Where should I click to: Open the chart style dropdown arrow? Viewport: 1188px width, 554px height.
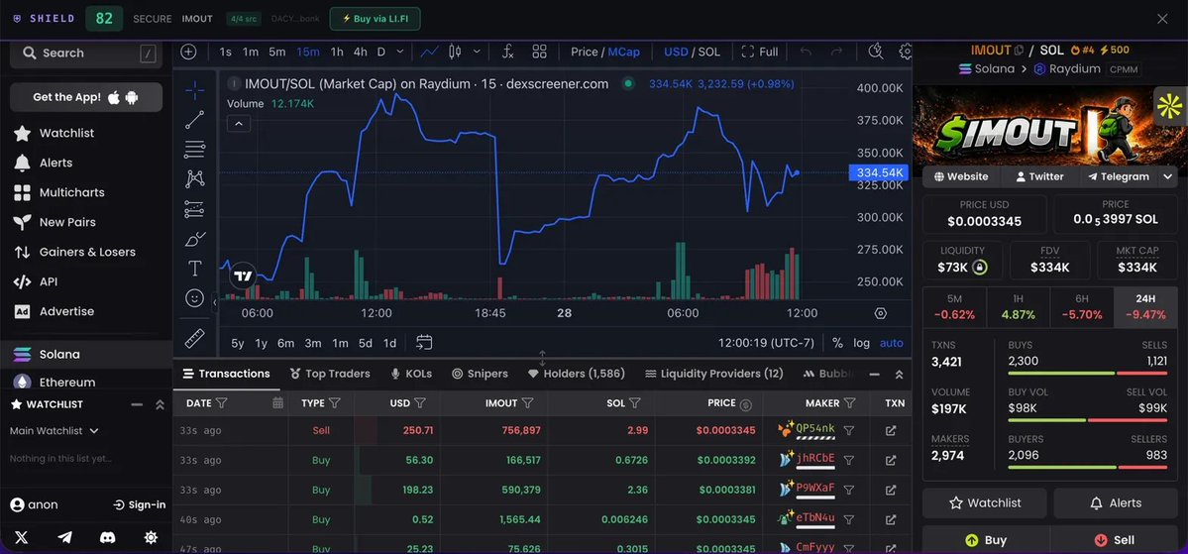coord(477,52)
